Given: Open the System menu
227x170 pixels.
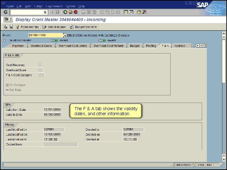Looking at the screenshot, I should [70, 6].
